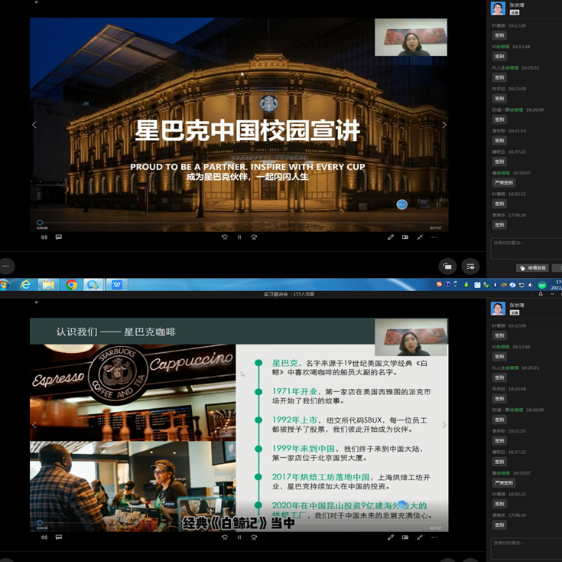Select the 16:20:31 签到 message in upper chat
Screen dimensions: 562x562
499,77
